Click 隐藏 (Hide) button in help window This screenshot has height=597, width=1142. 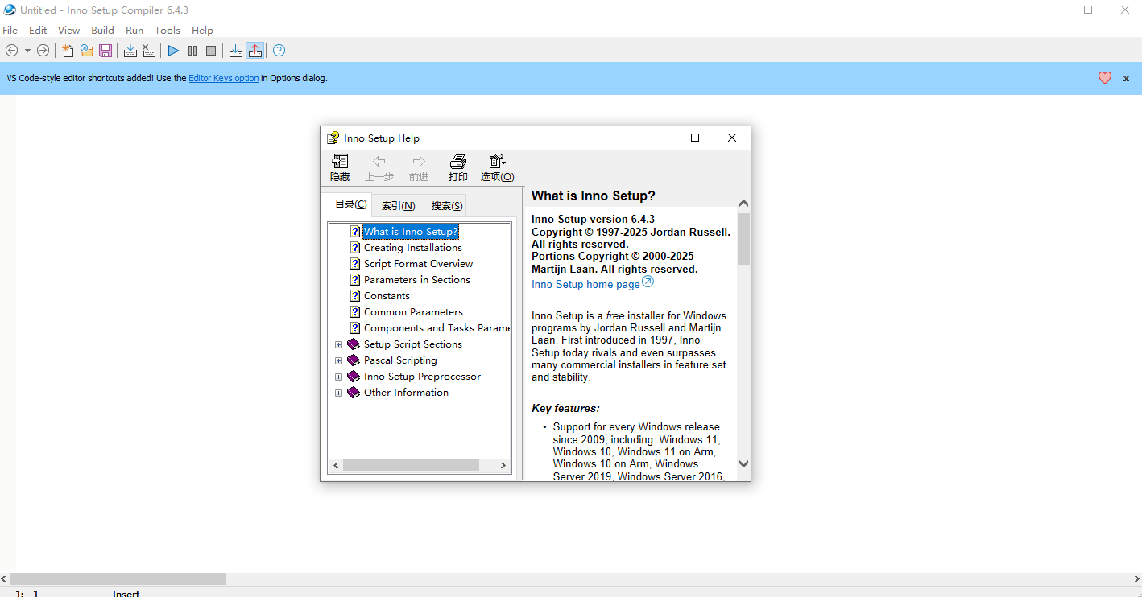[340, 168]
